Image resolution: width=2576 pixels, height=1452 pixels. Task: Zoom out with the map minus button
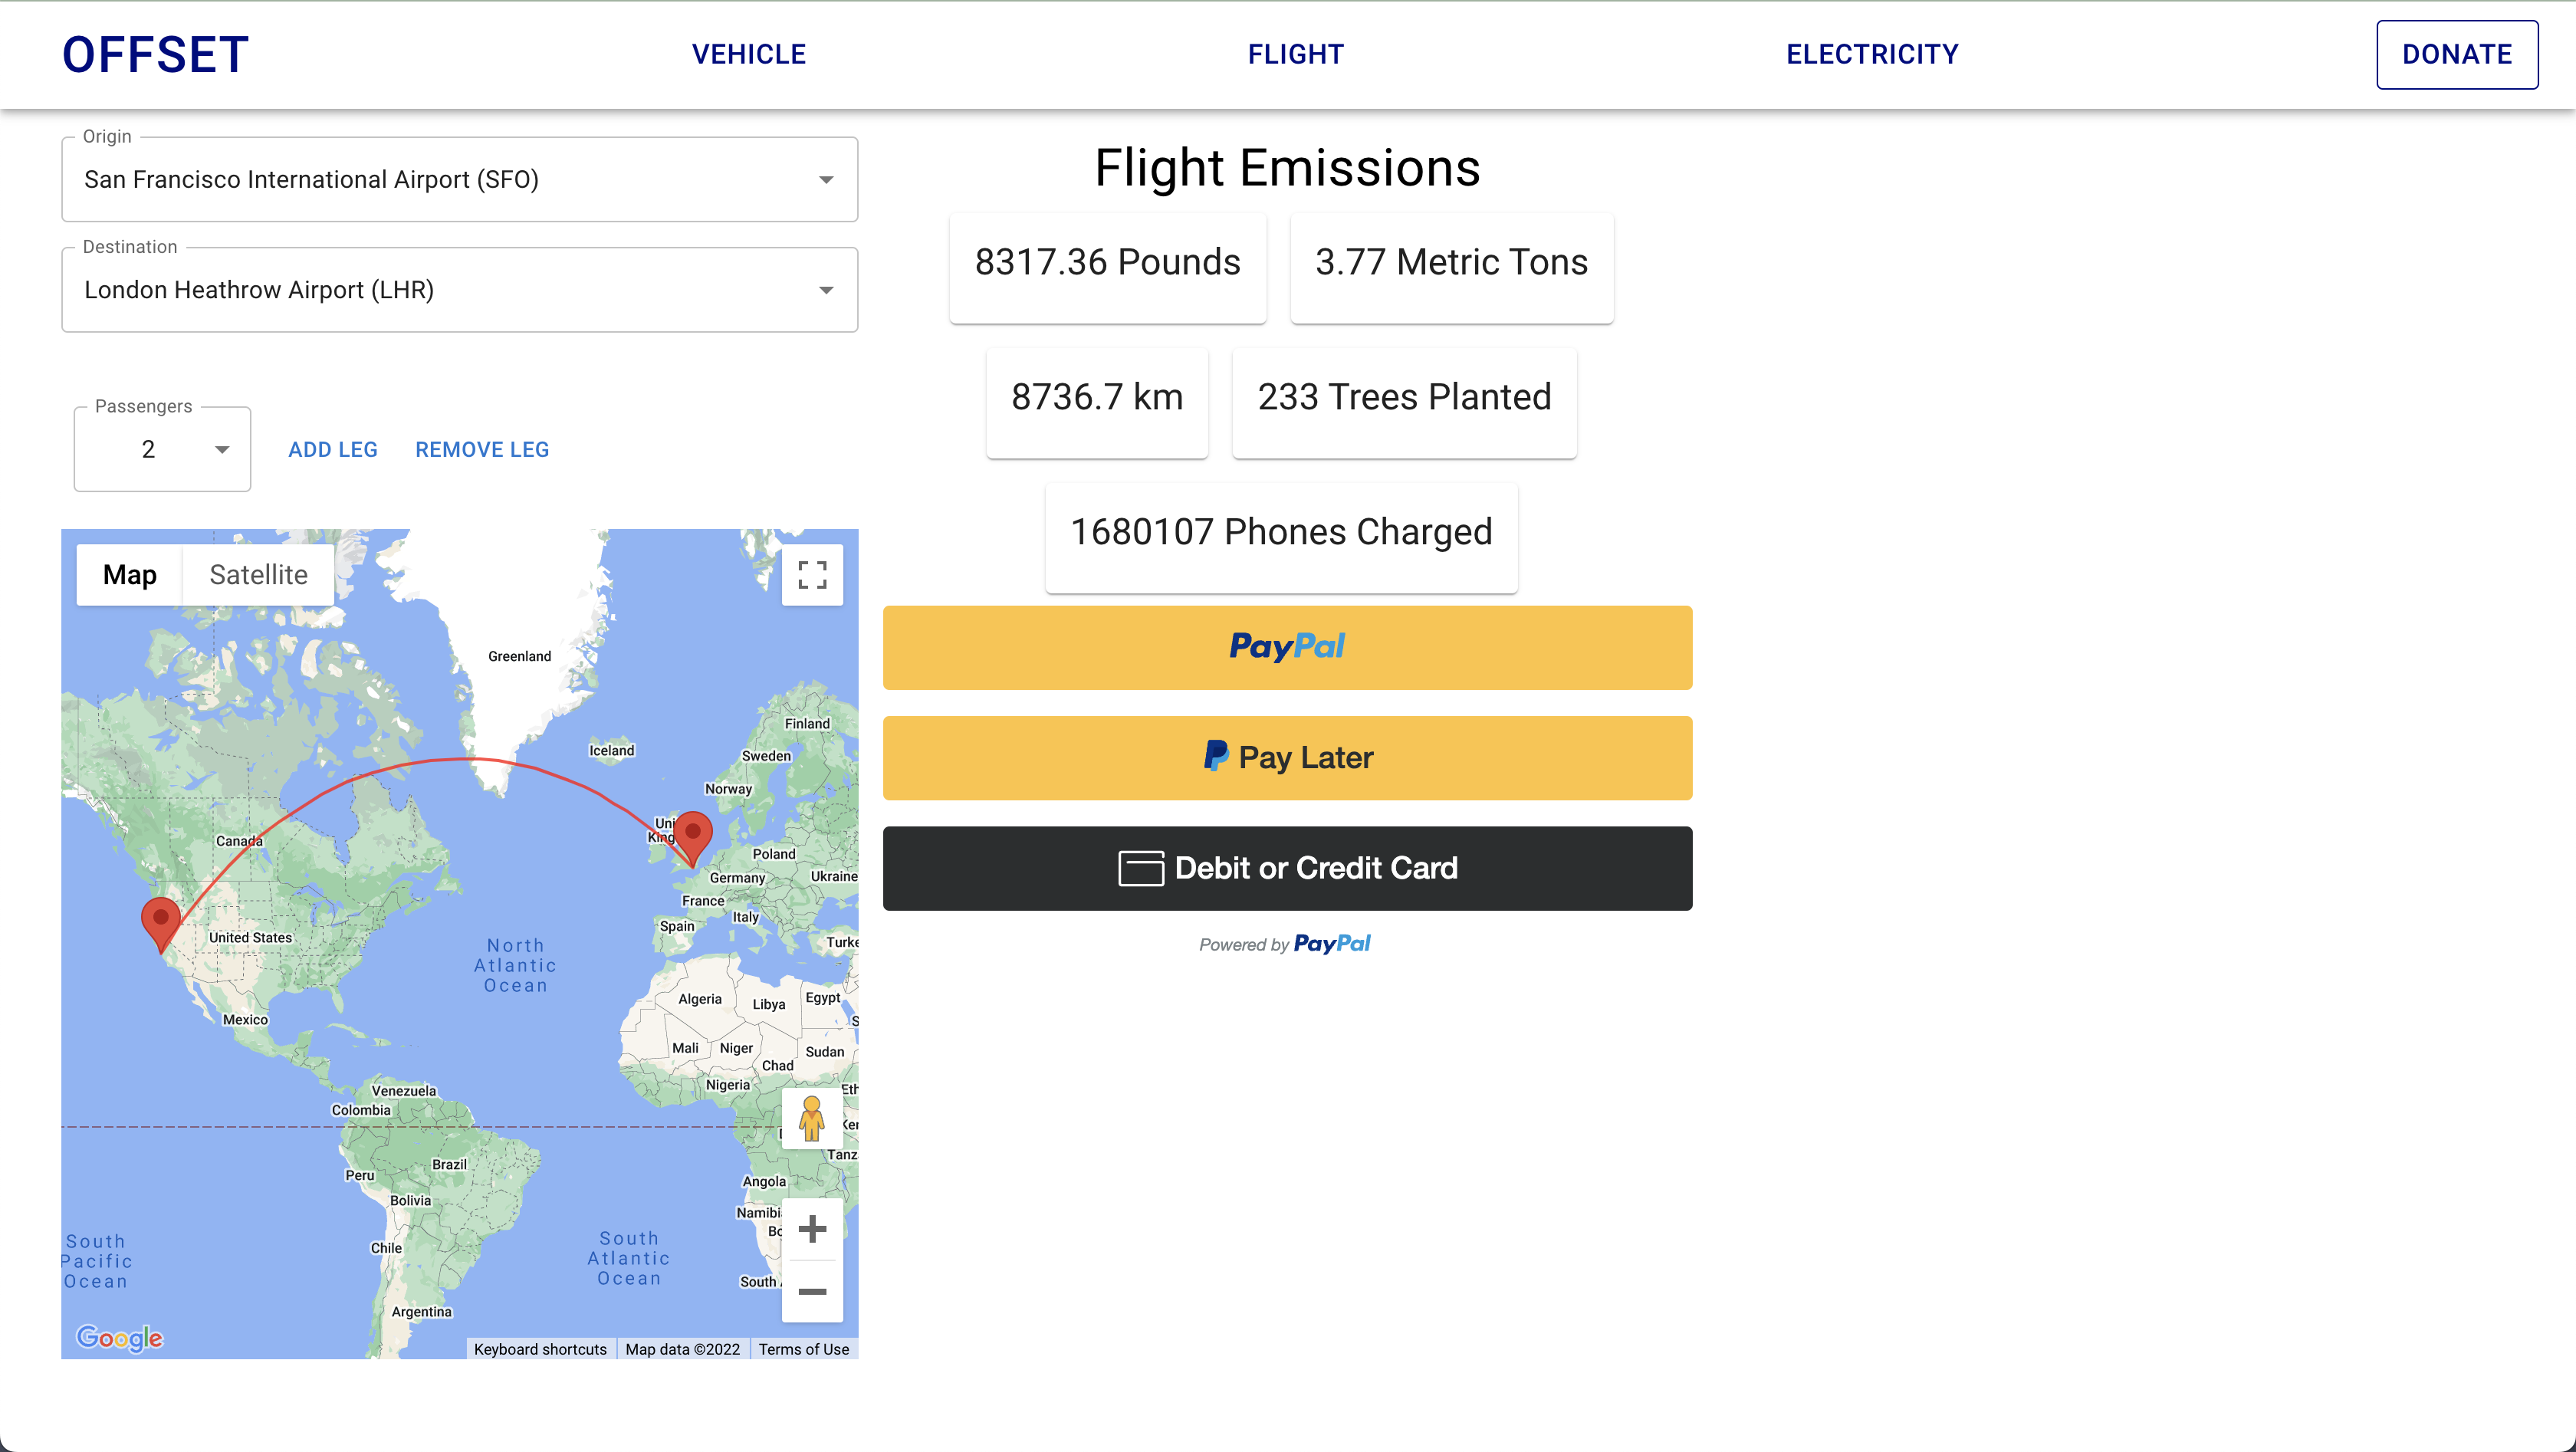[812, 1292]
